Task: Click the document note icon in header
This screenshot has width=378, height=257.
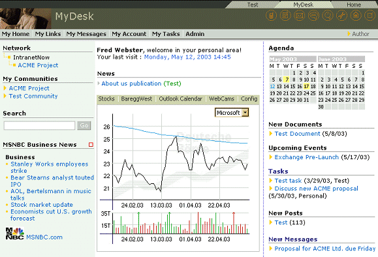Action: [285, 16]
